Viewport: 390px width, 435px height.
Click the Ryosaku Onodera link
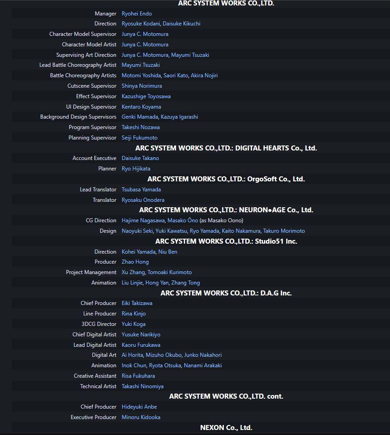(x=143, y=200)
